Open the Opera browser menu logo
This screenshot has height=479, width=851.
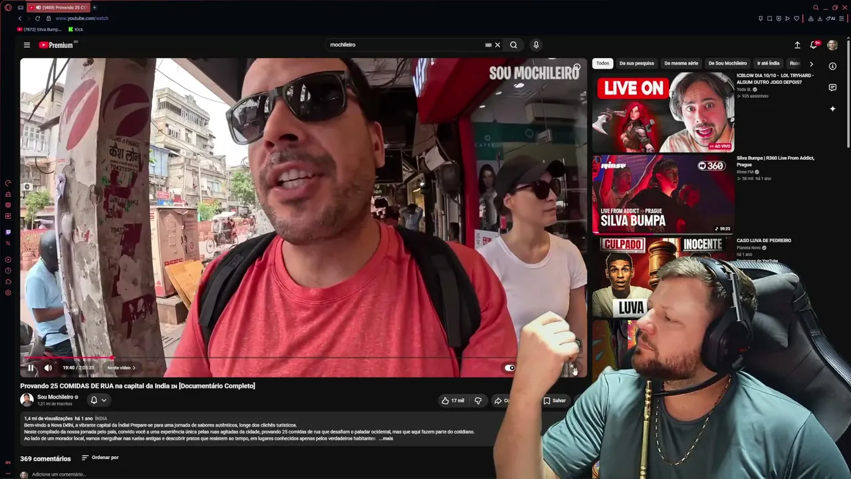pos(8,7)
